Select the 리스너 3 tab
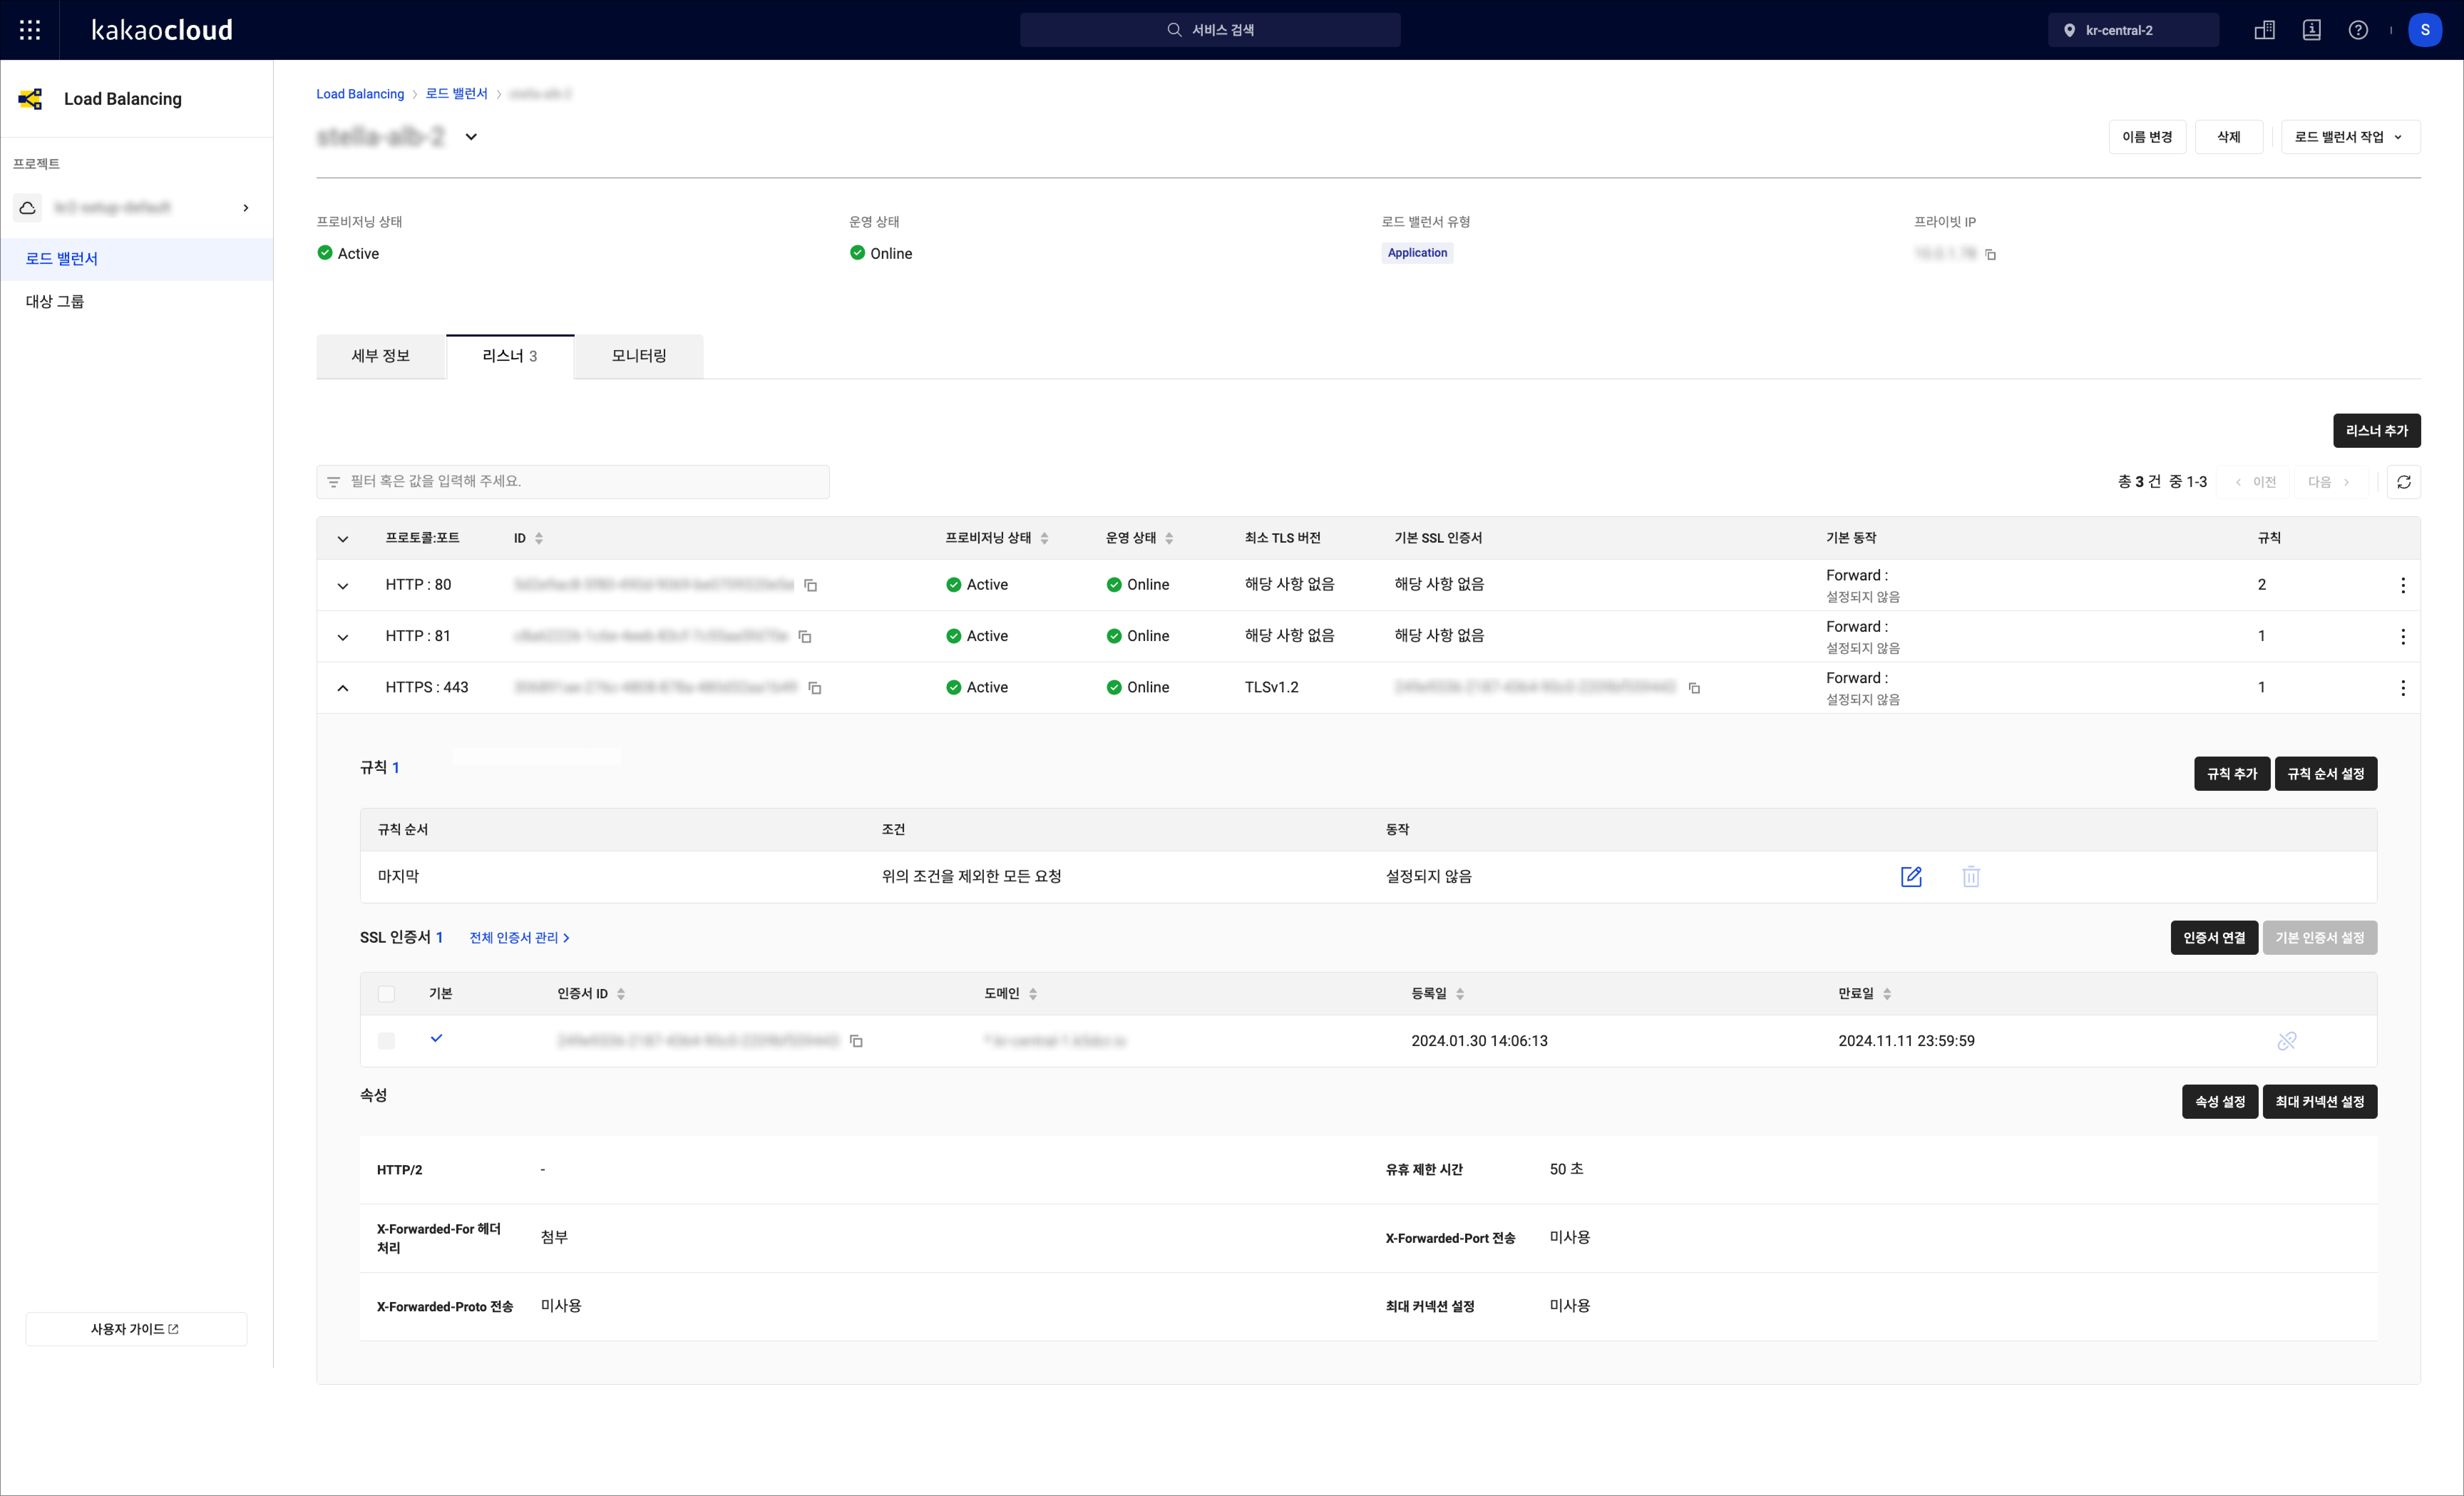This screenshot has width=2464, height=1496. [x=510, y=356]
